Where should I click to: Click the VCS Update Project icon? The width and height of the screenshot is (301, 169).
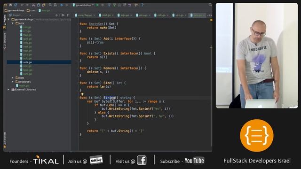(x=109, y=5)
